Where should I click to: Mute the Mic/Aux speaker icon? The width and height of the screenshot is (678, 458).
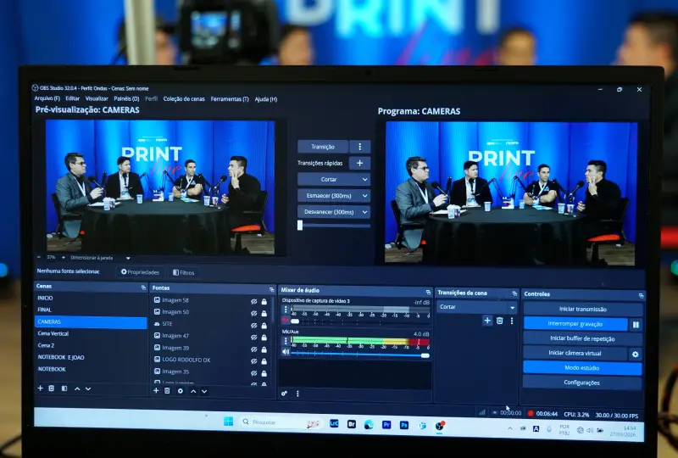(x=286, y=351)
